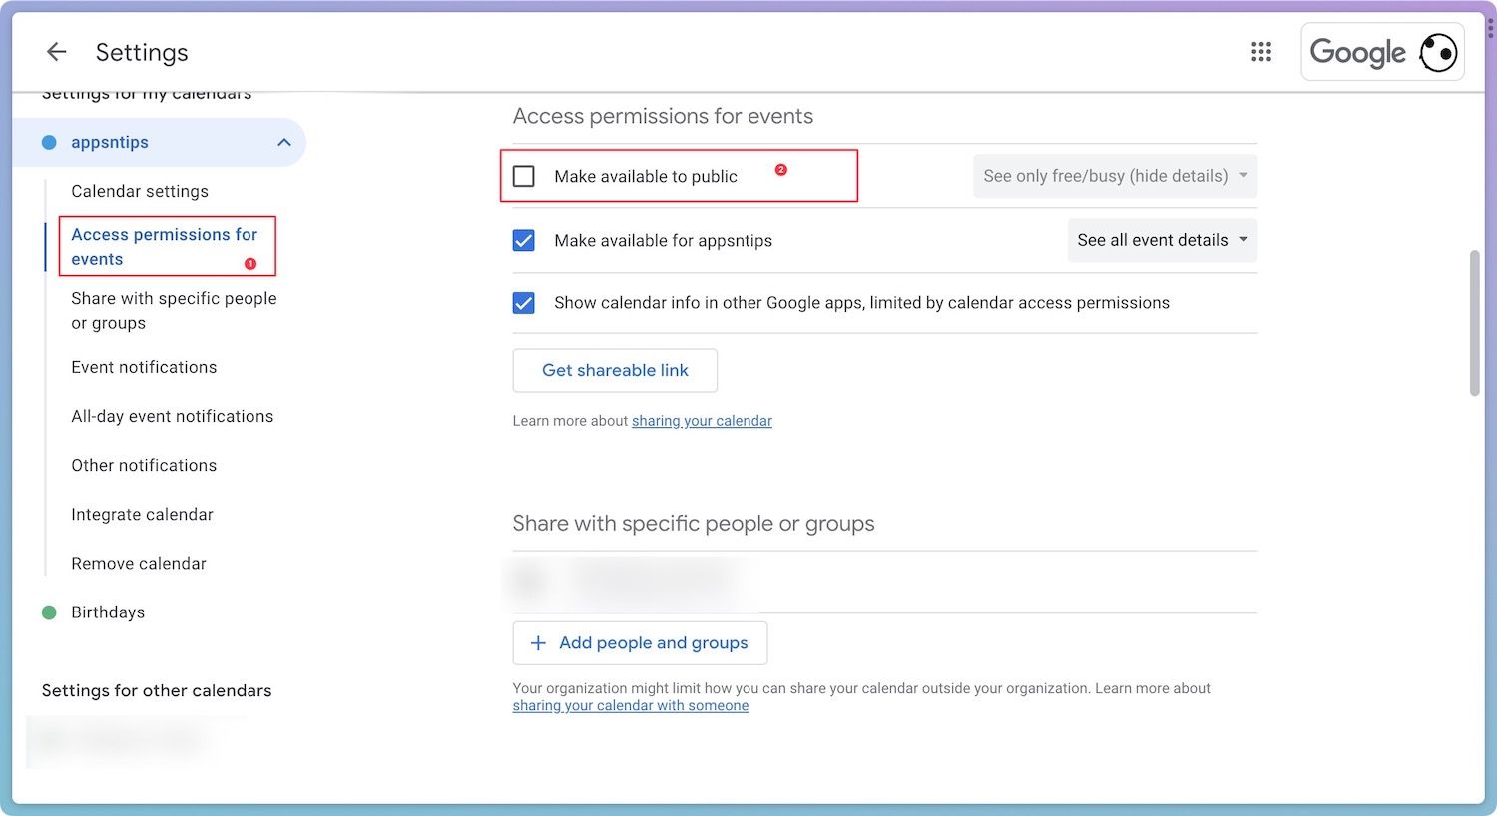The height and width of the screenshot is (816, 1497).
Task: Click the green Birthdays calendar dot
Action: pyautogui.click(x=49, y=612)
